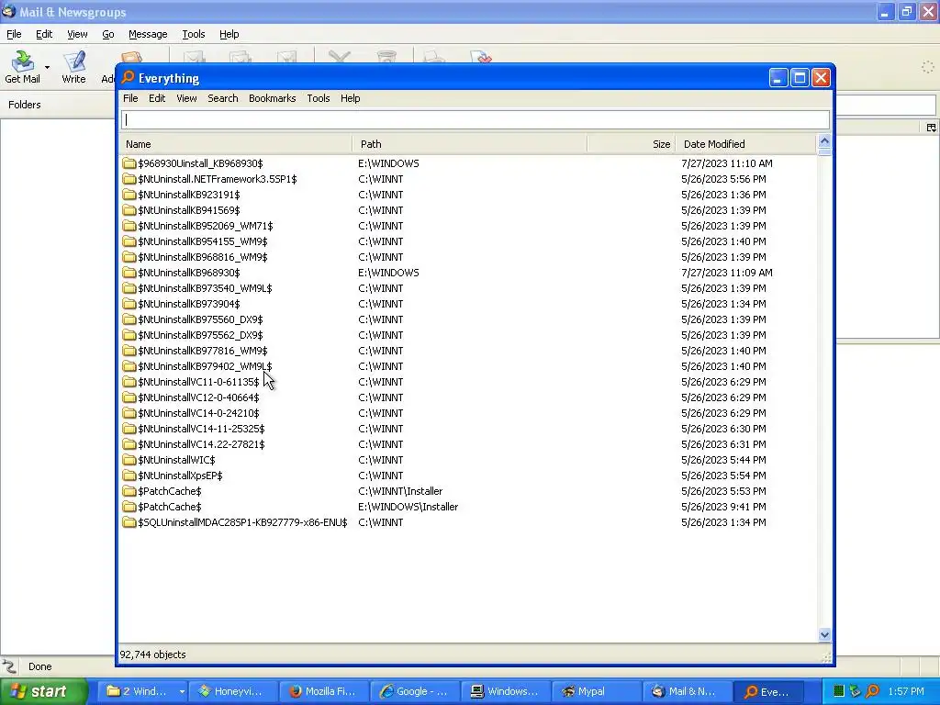Select folder icon of $NtUninstallKB973904$
This screenshot has height=705, width=940.
click(129, 303)
